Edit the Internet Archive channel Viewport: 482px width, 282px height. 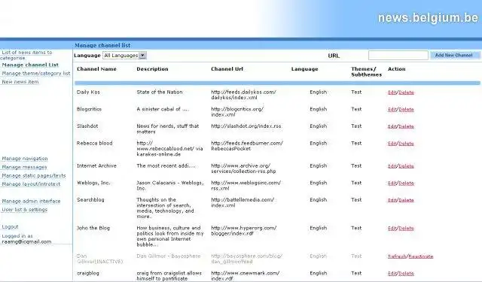coord(392,166)
